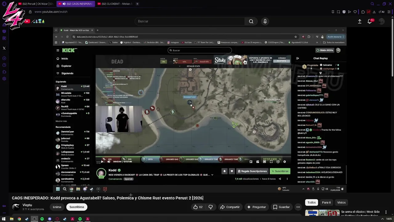Open the Opera AI button
The height and width of the screenshot is (222, 394).
[382, 12]
